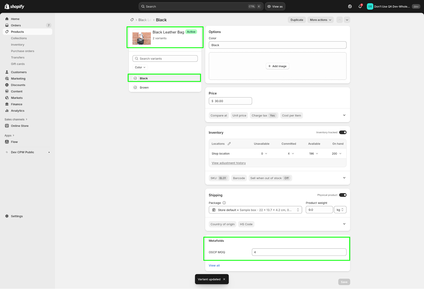Open the Color filter dropdown

pyautogui.click(x=140, y=67)
